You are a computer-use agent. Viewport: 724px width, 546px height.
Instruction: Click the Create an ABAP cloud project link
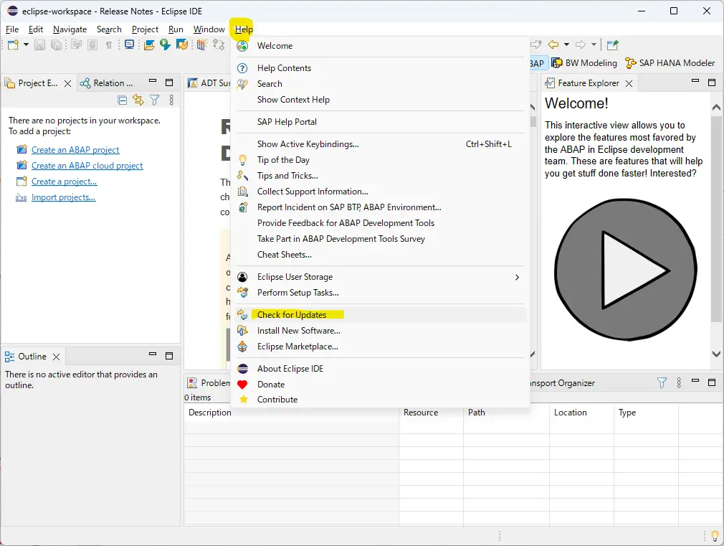87,166
